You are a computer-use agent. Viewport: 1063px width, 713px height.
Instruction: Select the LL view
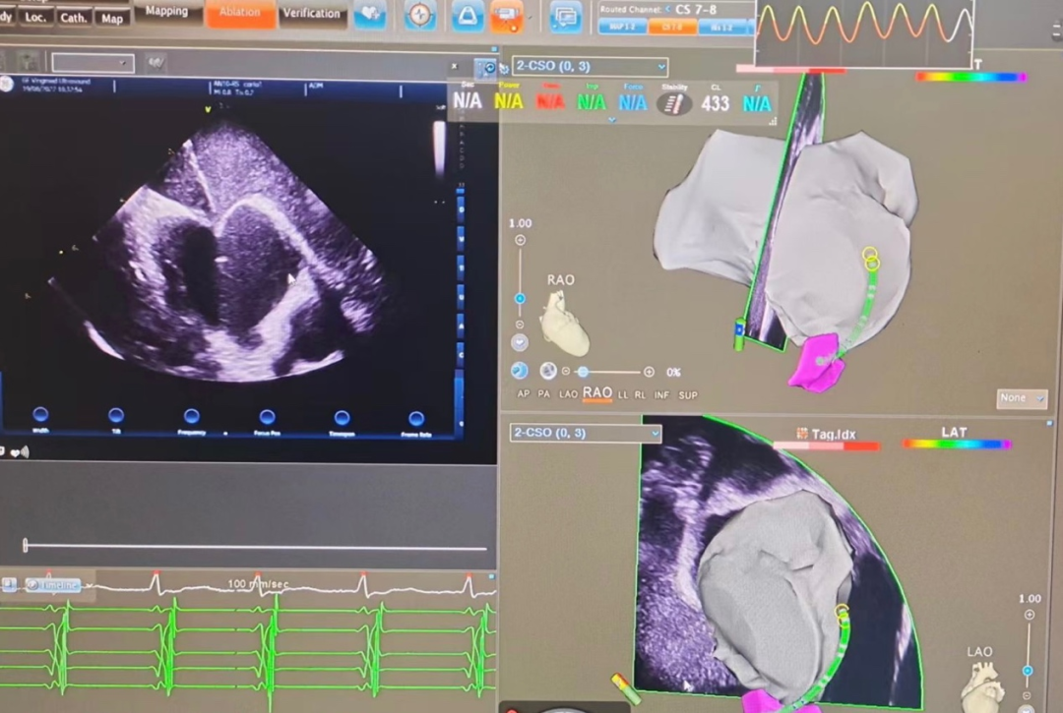pyautogui.click(x=623, y=394)
